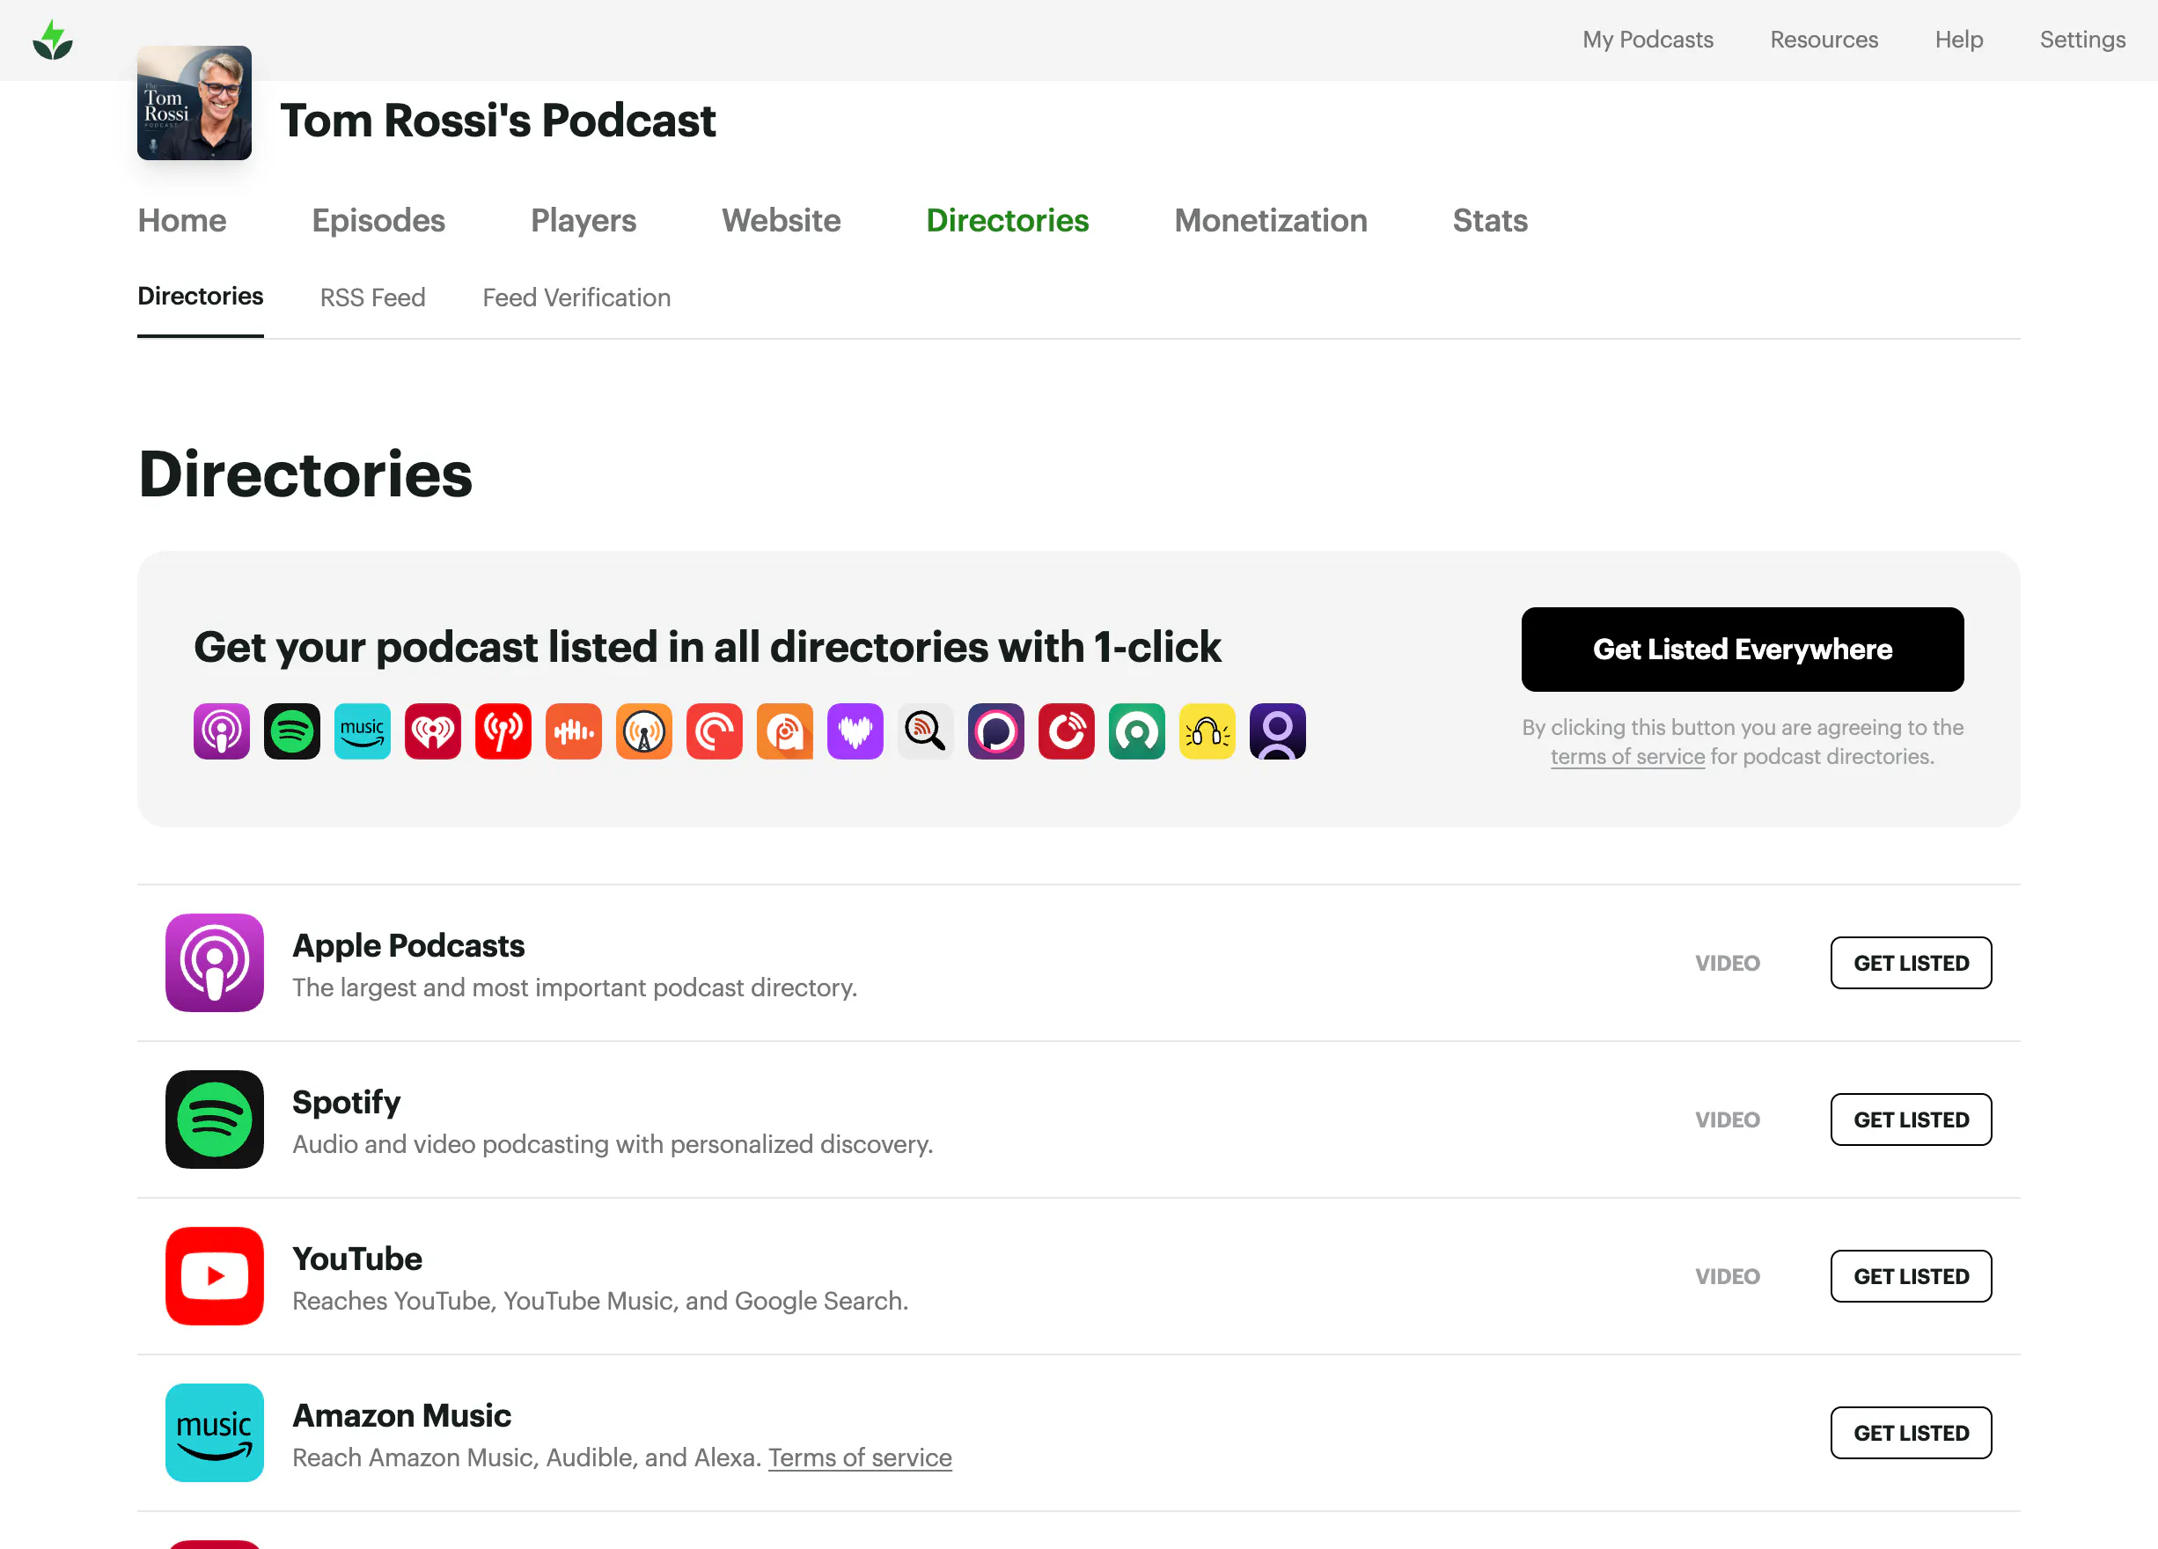
Task: Click the Tom Rossi's Podcast title
Action: point(497,121)
